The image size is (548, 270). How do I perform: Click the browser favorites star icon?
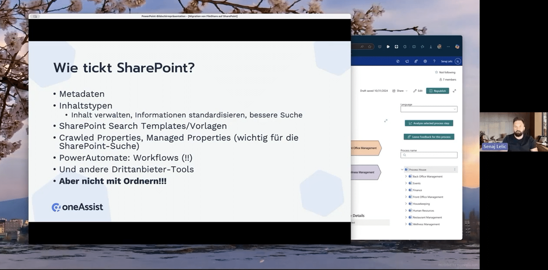[x=422, y=47]
